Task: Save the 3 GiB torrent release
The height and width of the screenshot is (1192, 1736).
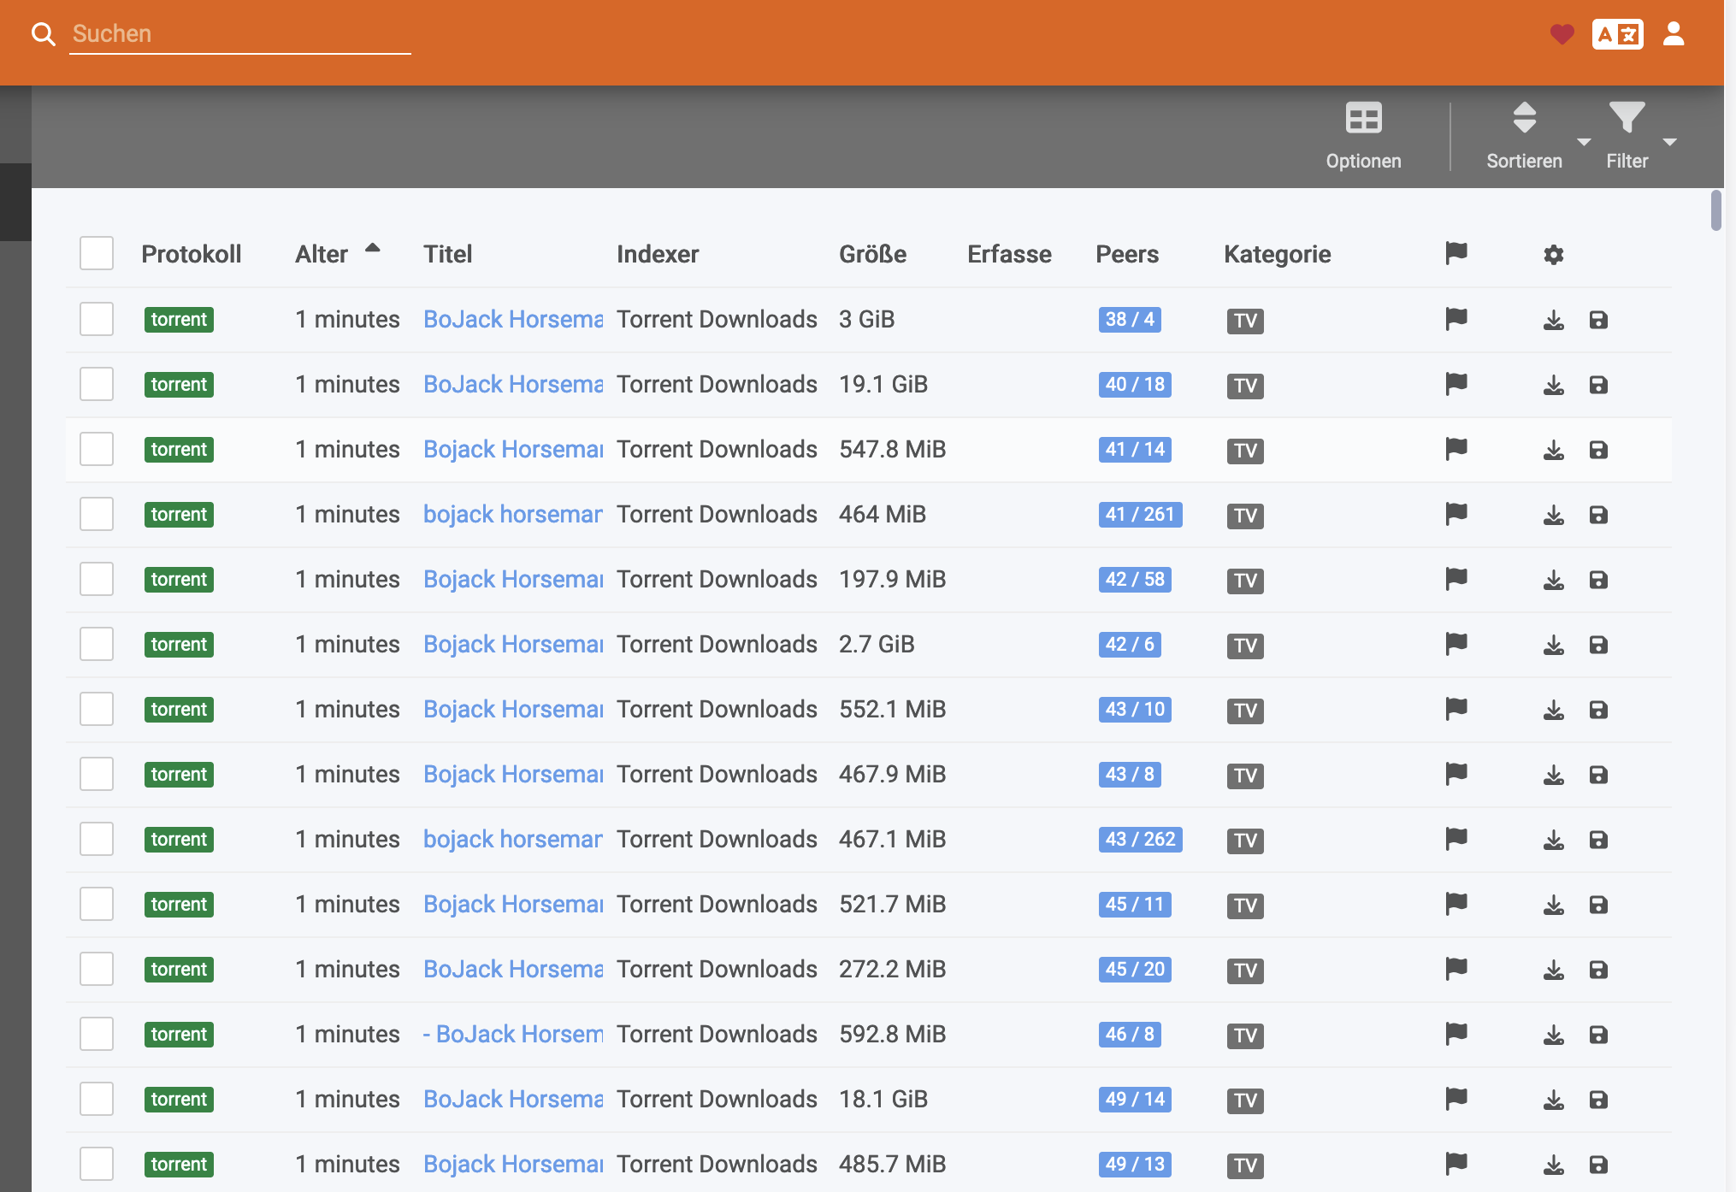Action: tap(1597, 320)
